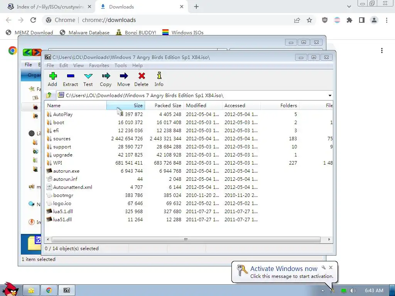Open the Malware Database bookmark
The height and width of the screenshot is (296, 395).
pos(84,32)
